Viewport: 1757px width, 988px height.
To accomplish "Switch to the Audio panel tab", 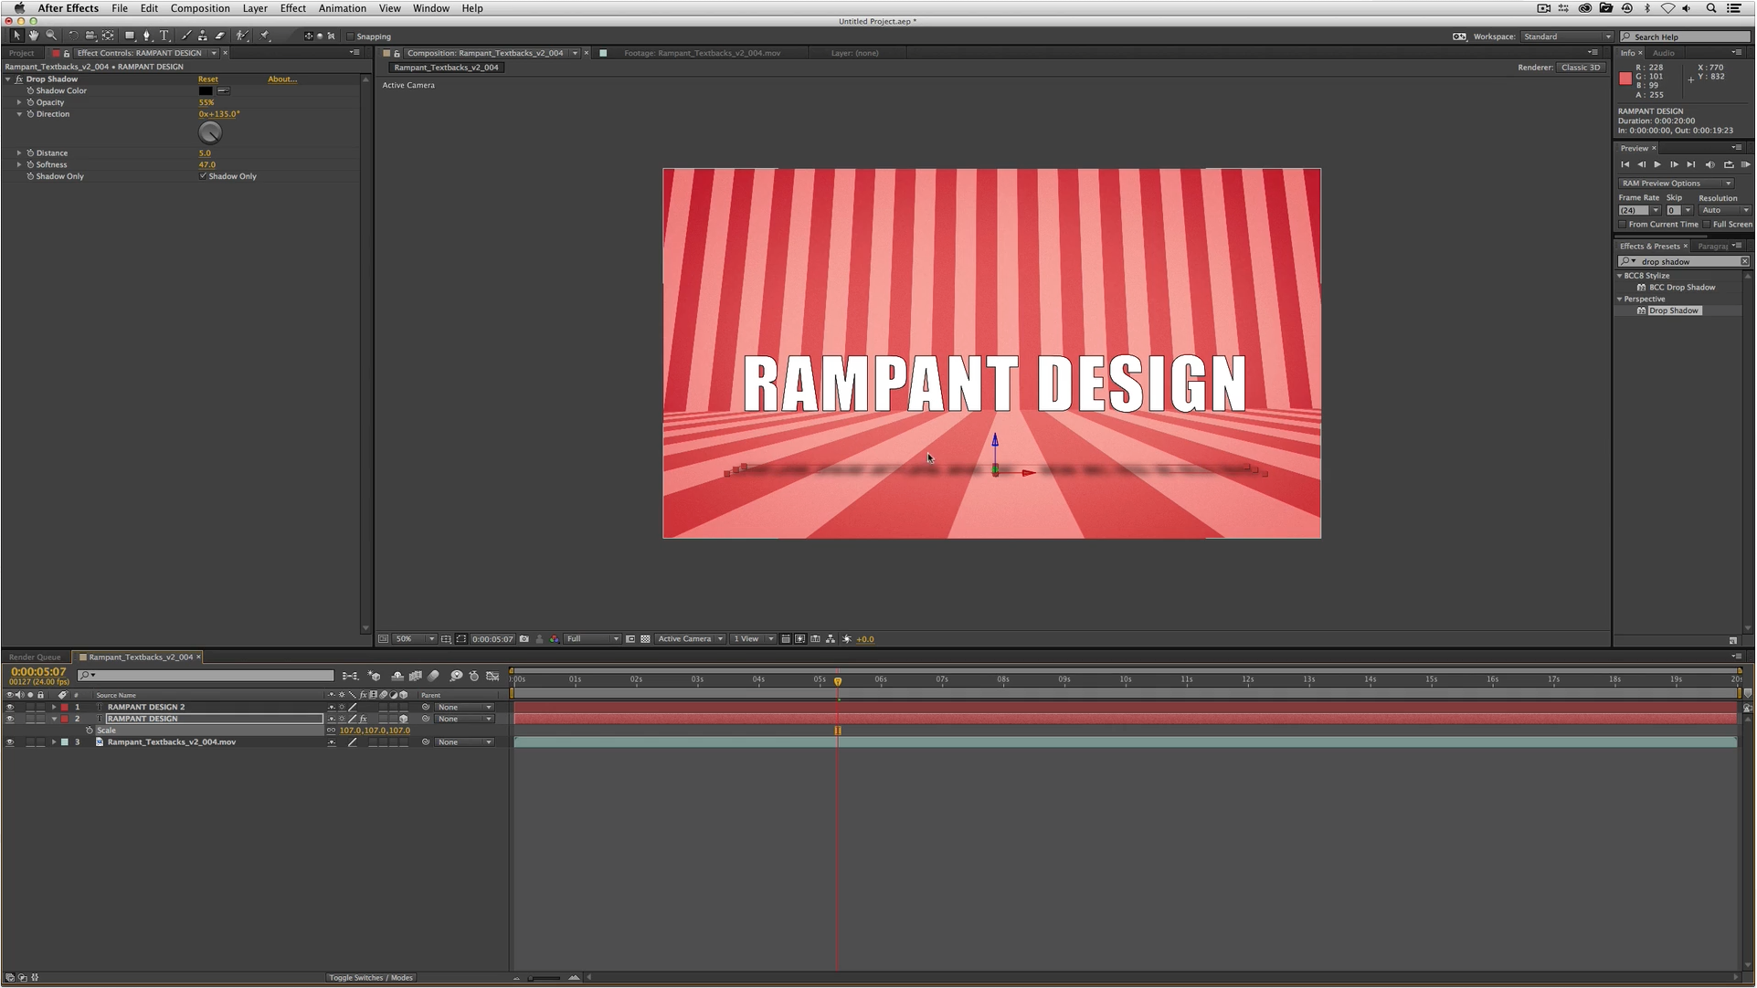I will [x=1664, y=53].
